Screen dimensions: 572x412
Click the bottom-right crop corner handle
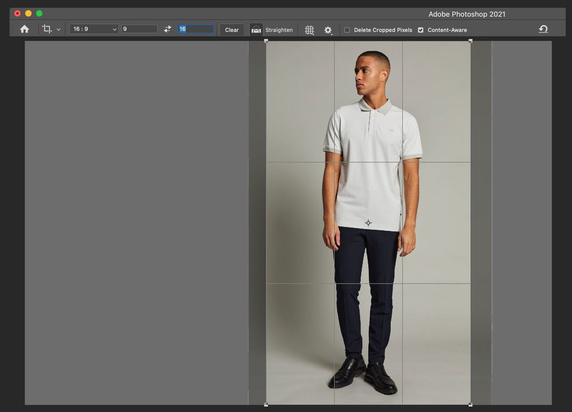[470, 405]
